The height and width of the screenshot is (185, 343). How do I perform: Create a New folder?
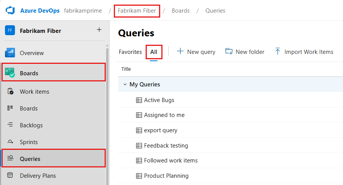245,52
